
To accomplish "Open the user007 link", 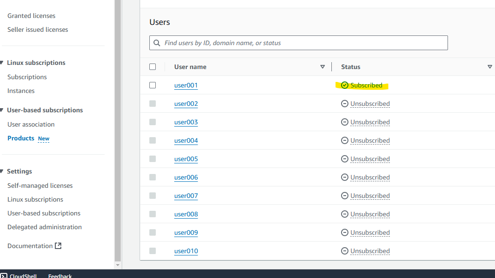I will [x=186, y=196].
